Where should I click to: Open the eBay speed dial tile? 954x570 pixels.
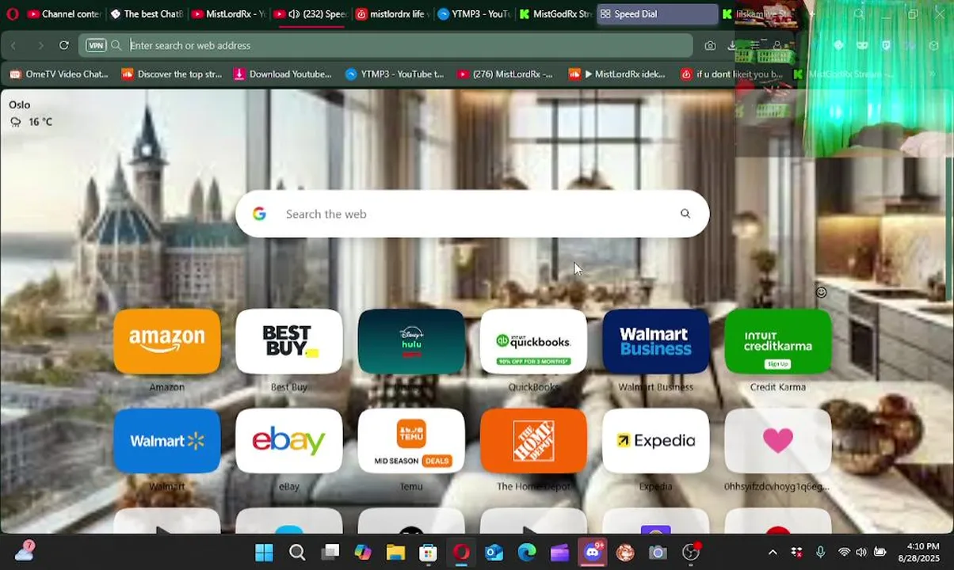coord(289,441)
